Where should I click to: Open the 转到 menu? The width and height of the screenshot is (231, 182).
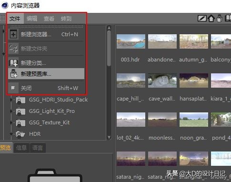click(x=66, y=19)
